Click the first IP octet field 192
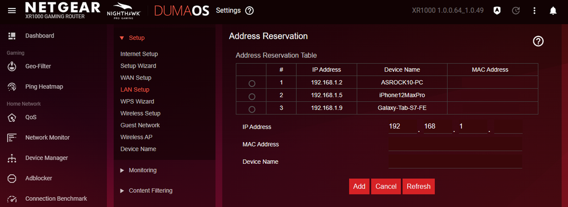The height and width of the screenshot is (207, 568). point(403,127)
